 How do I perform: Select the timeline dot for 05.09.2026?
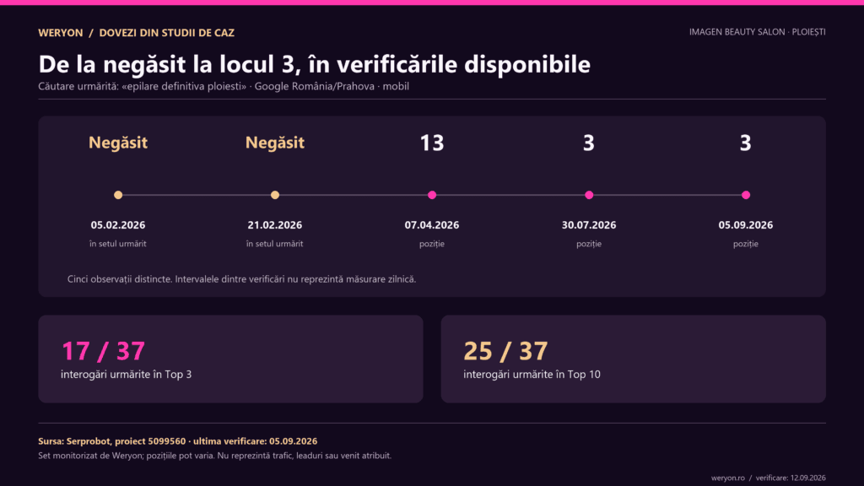click(746, 195)
